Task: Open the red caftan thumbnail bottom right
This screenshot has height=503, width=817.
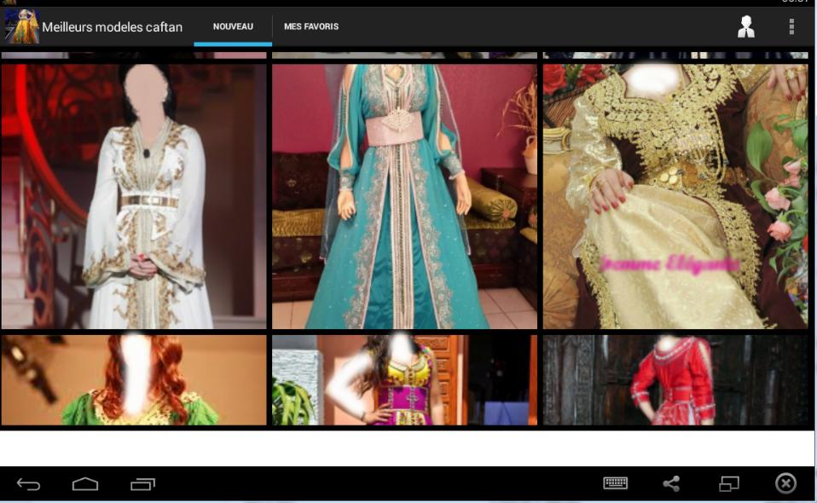Action: [x=674, y=379]
